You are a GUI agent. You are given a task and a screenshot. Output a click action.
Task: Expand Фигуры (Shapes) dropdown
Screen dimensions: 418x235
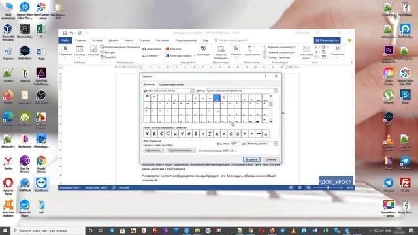[x=108, y=52]
